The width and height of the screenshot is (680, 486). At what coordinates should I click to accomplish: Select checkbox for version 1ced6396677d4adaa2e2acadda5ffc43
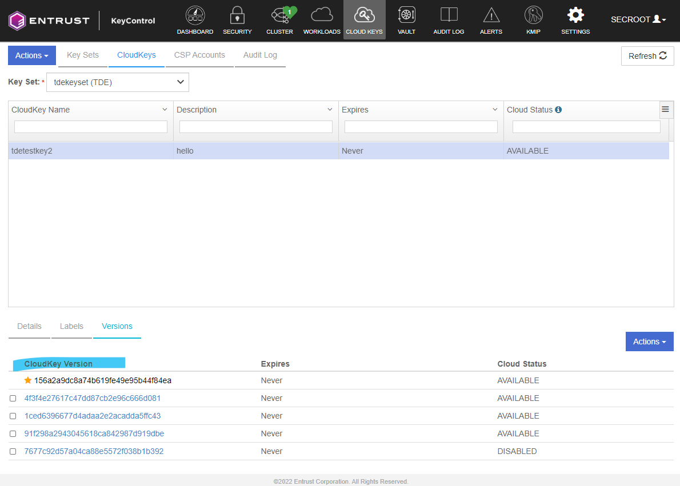coord(13,416)
